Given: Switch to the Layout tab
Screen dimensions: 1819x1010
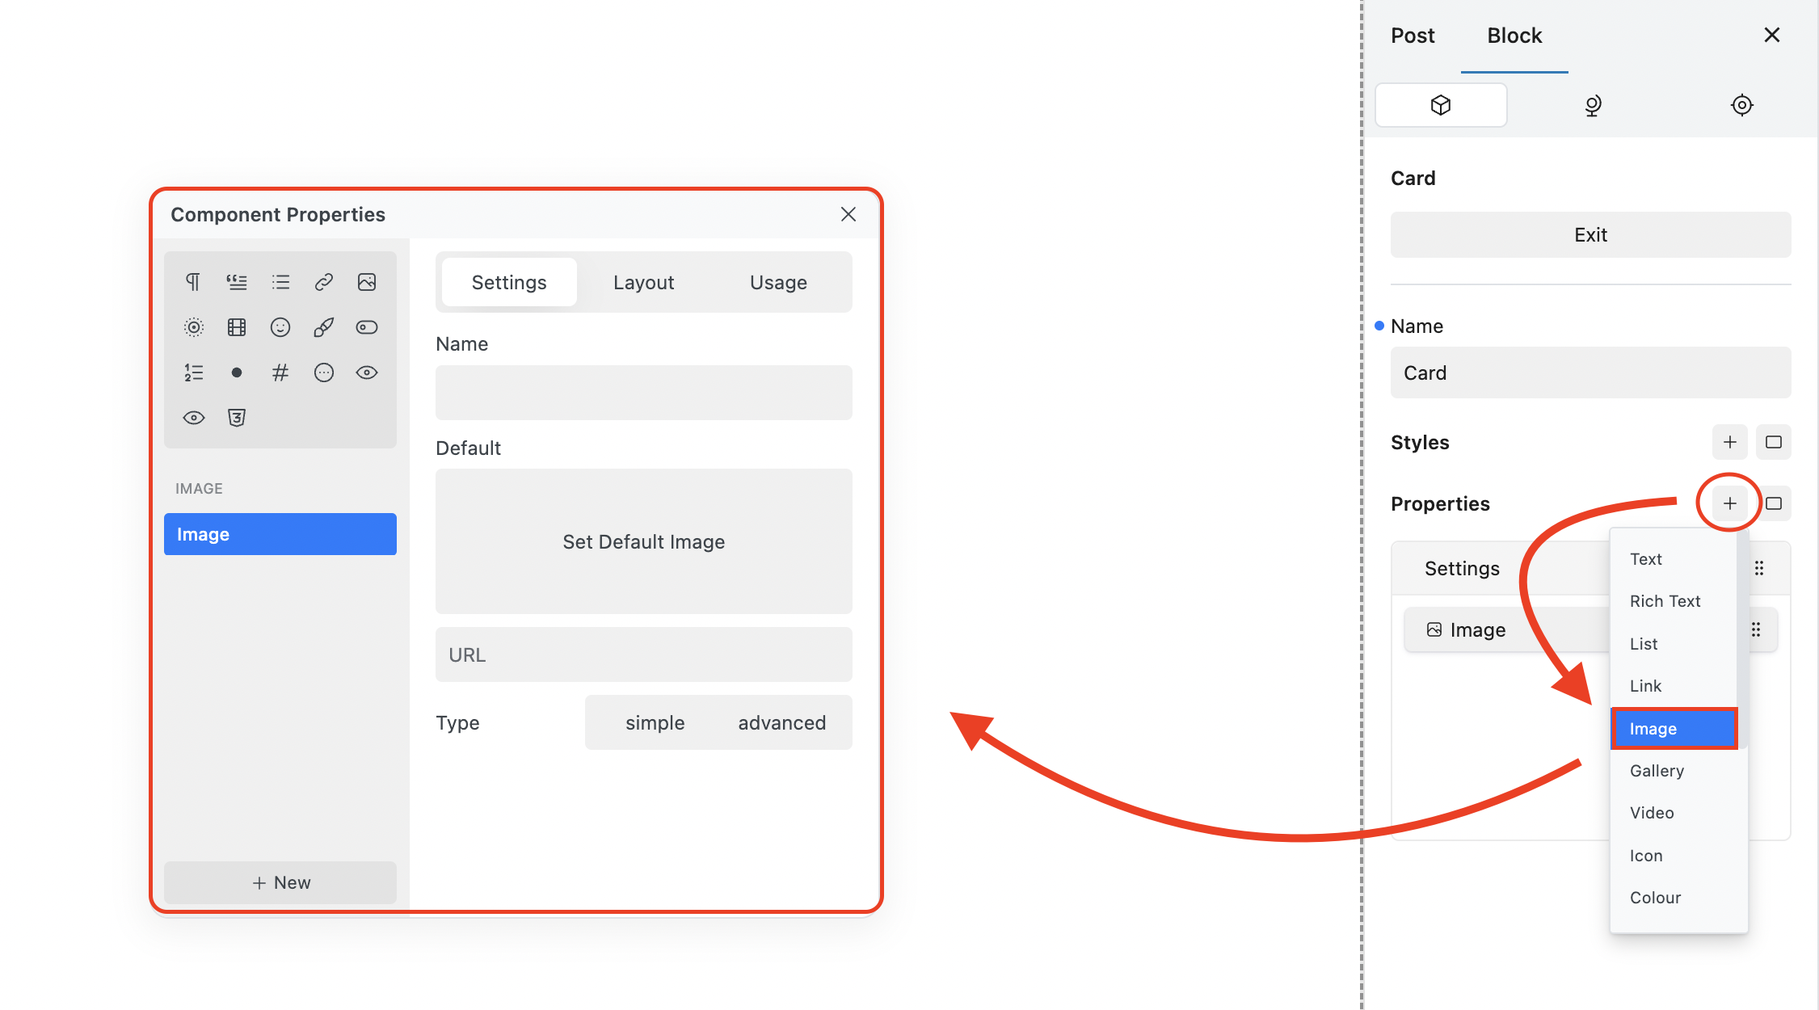Looking at the screenshot, I should pyautogui.click(x=643, y=282).
